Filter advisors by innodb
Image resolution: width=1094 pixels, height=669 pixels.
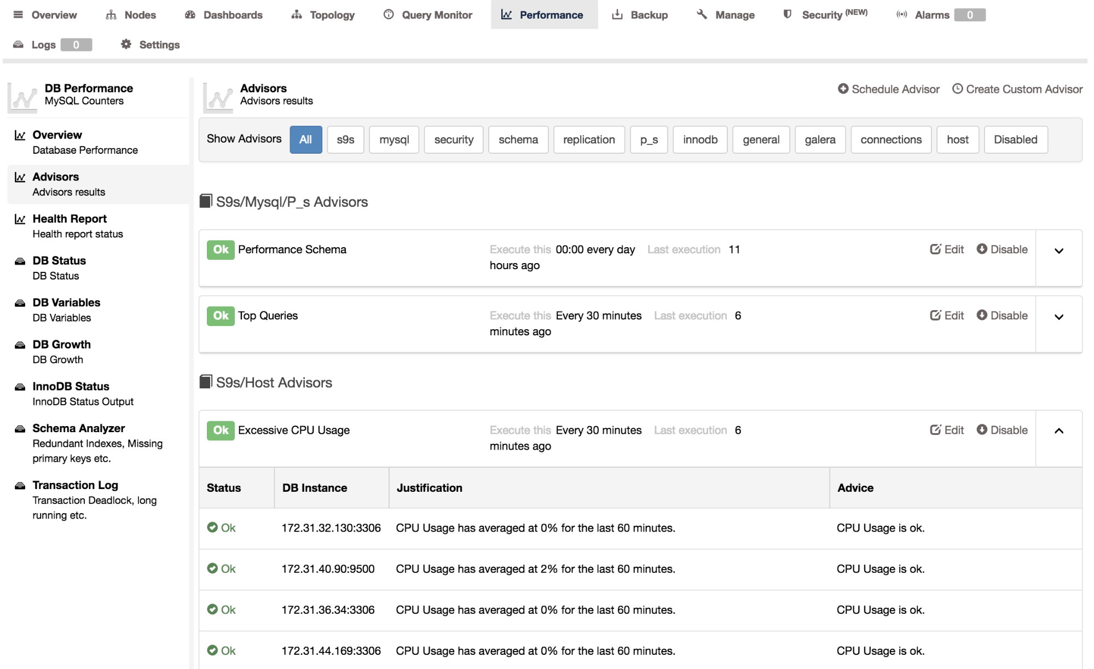point(700,139)
